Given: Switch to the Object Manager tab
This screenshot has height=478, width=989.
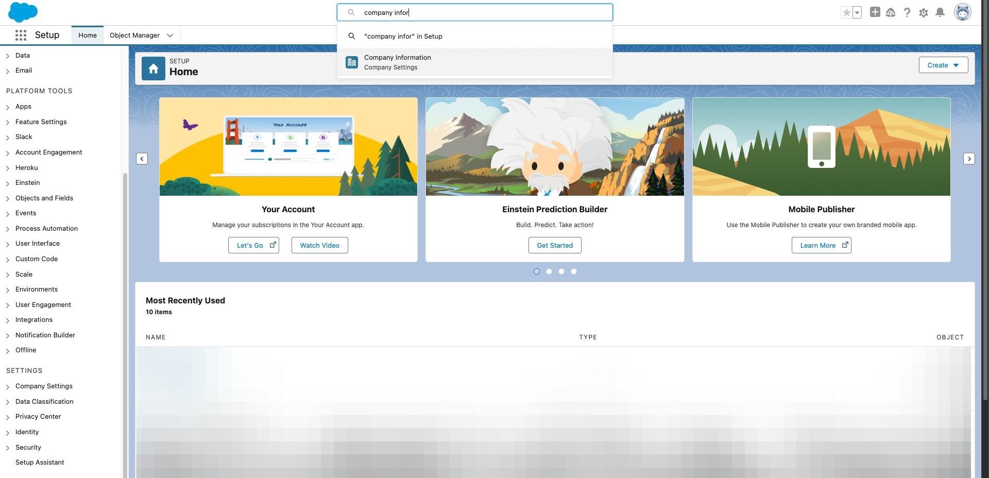Looking at the screenshot, I should [134, 35].
